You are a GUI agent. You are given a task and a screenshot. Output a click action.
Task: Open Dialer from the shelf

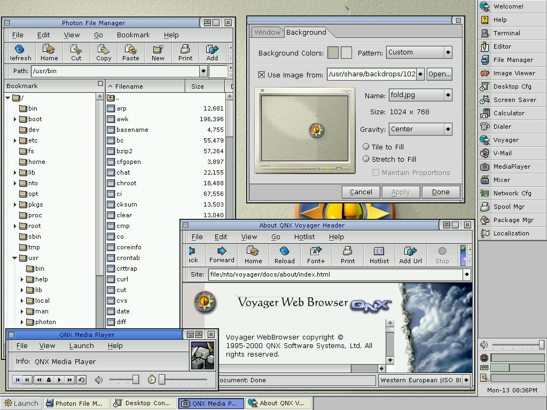(x=512, y=127)
